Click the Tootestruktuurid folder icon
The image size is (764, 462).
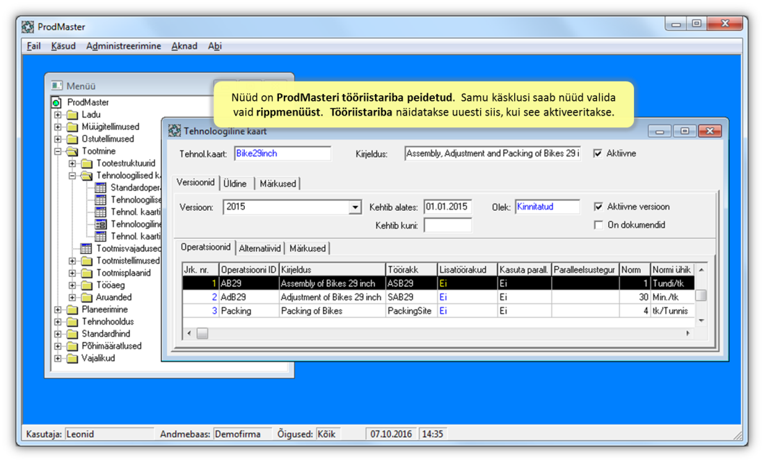[87, 164]
